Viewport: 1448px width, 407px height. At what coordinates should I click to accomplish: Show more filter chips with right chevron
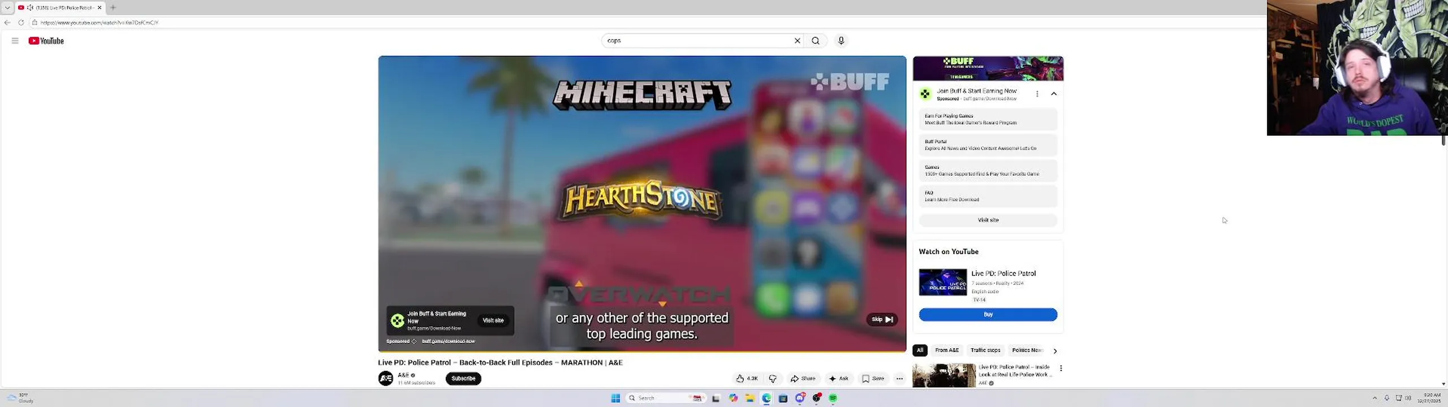point(1055,350)
